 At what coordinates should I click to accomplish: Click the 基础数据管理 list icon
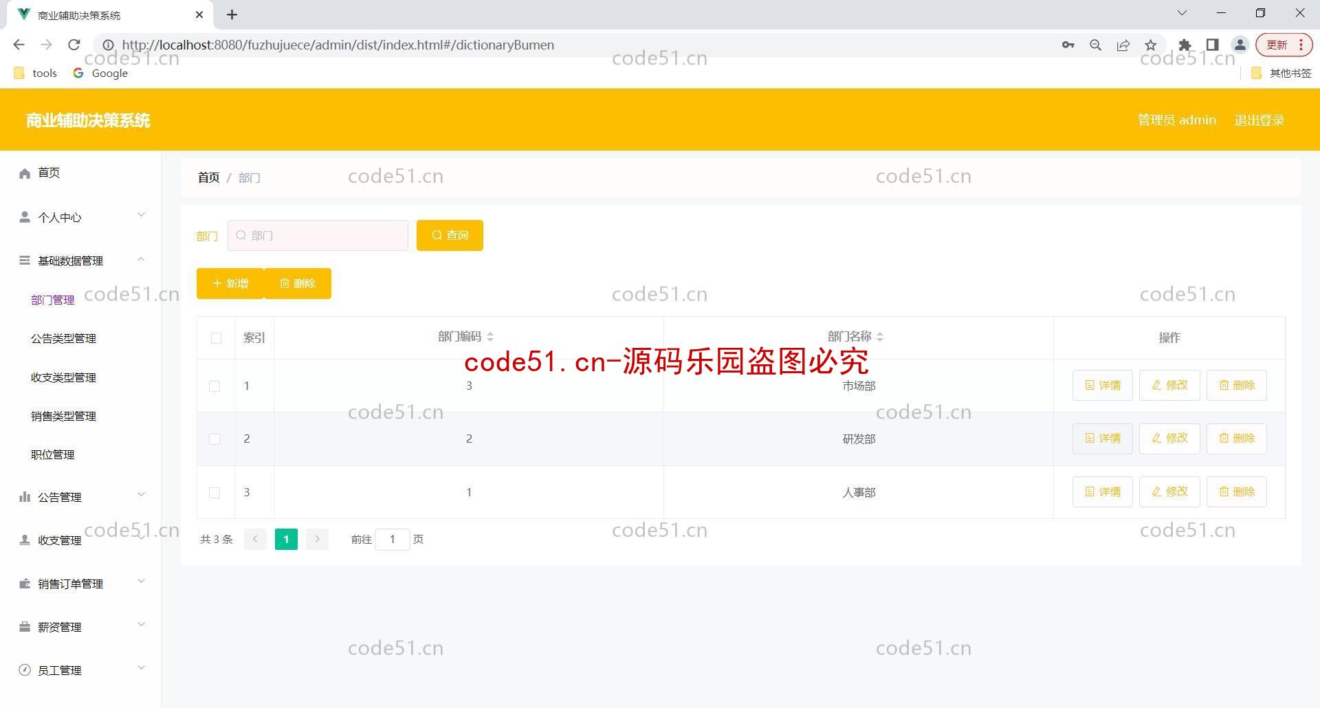click(25, 261)
